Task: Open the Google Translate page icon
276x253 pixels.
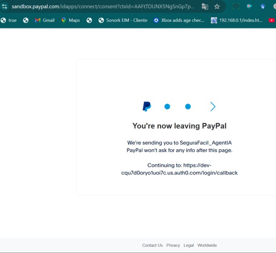Action: pyautogui.click(x=205, y=7)
